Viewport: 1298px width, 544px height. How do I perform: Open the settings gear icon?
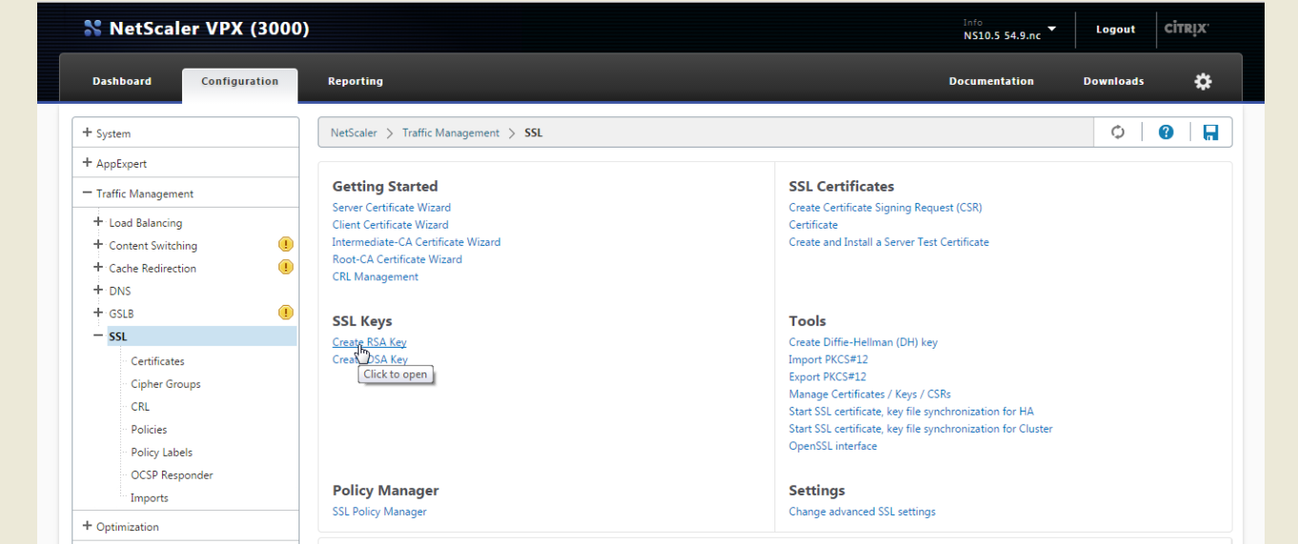pyautogui.click(x=1203, y=81)
